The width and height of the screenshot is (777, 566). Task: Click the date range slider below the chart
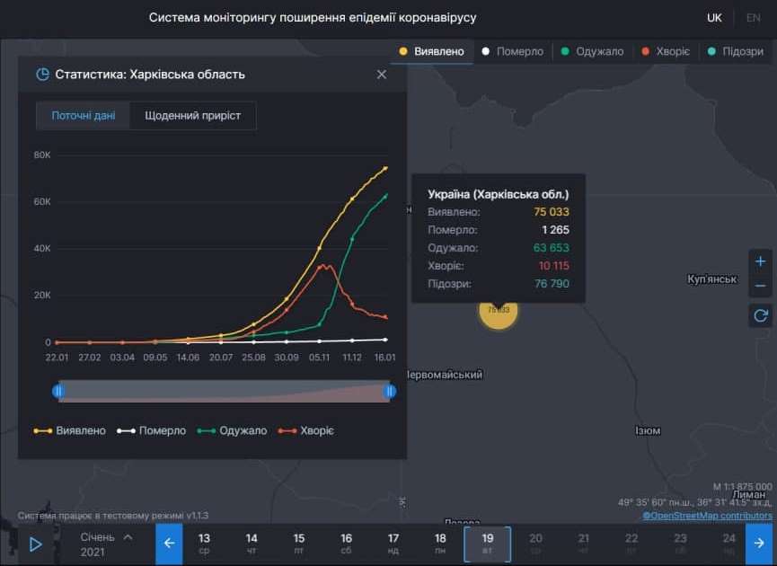tap(225, 390)
